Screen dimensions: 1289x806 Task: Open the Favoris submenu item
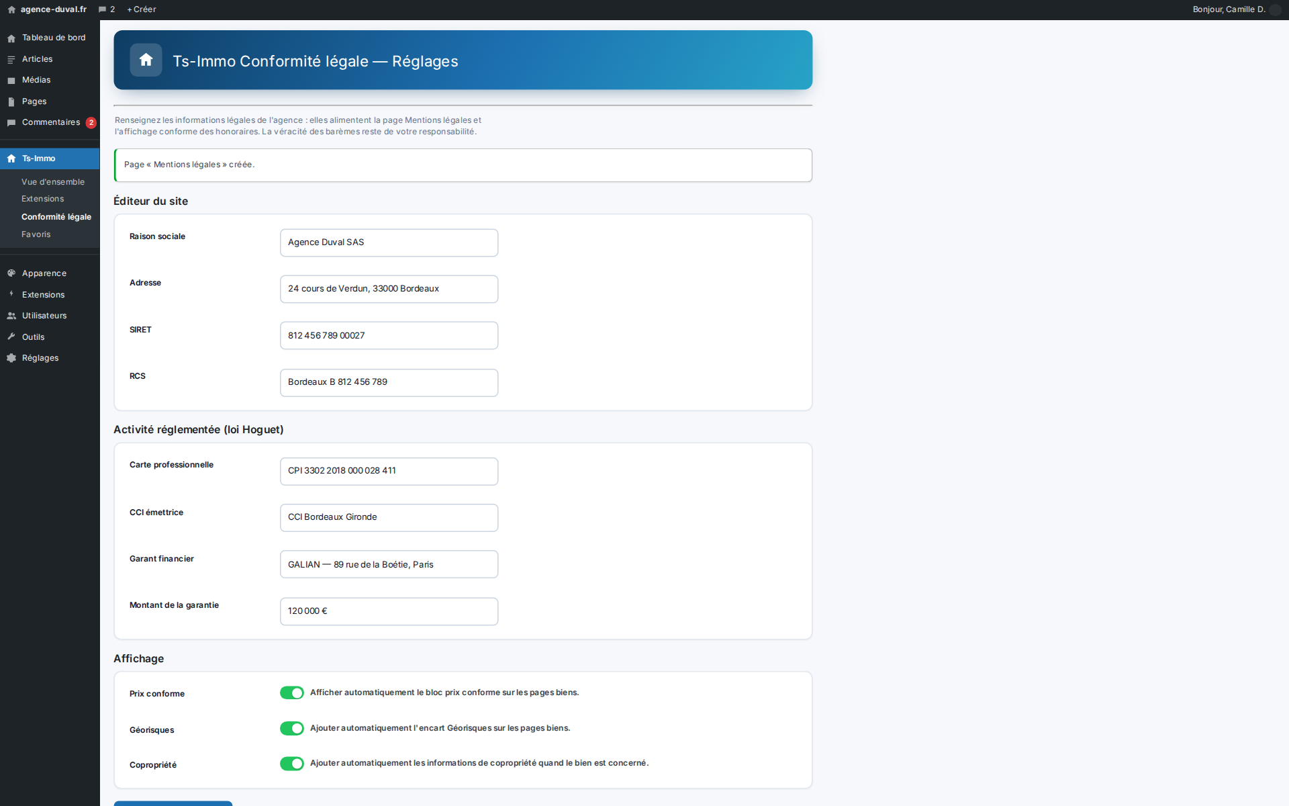(x=36, y=234)
